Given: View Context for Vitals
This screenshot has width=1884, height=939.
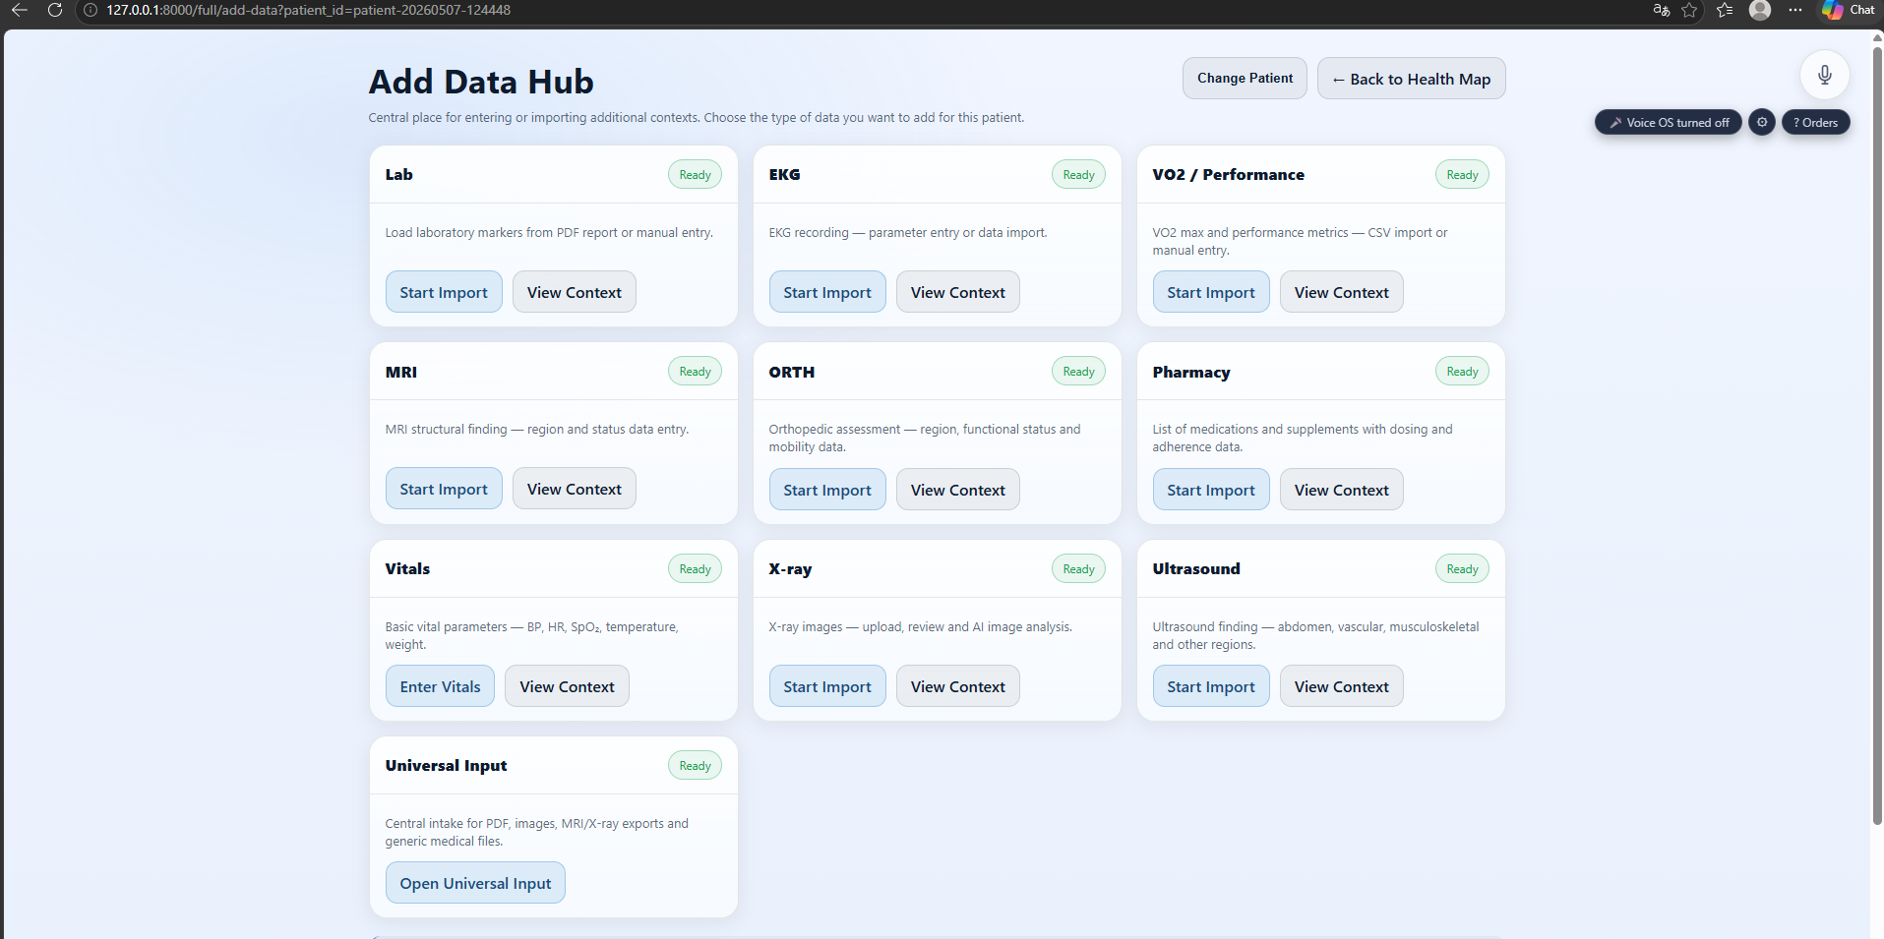Looking at the screenshot, I should coord(567,686).
